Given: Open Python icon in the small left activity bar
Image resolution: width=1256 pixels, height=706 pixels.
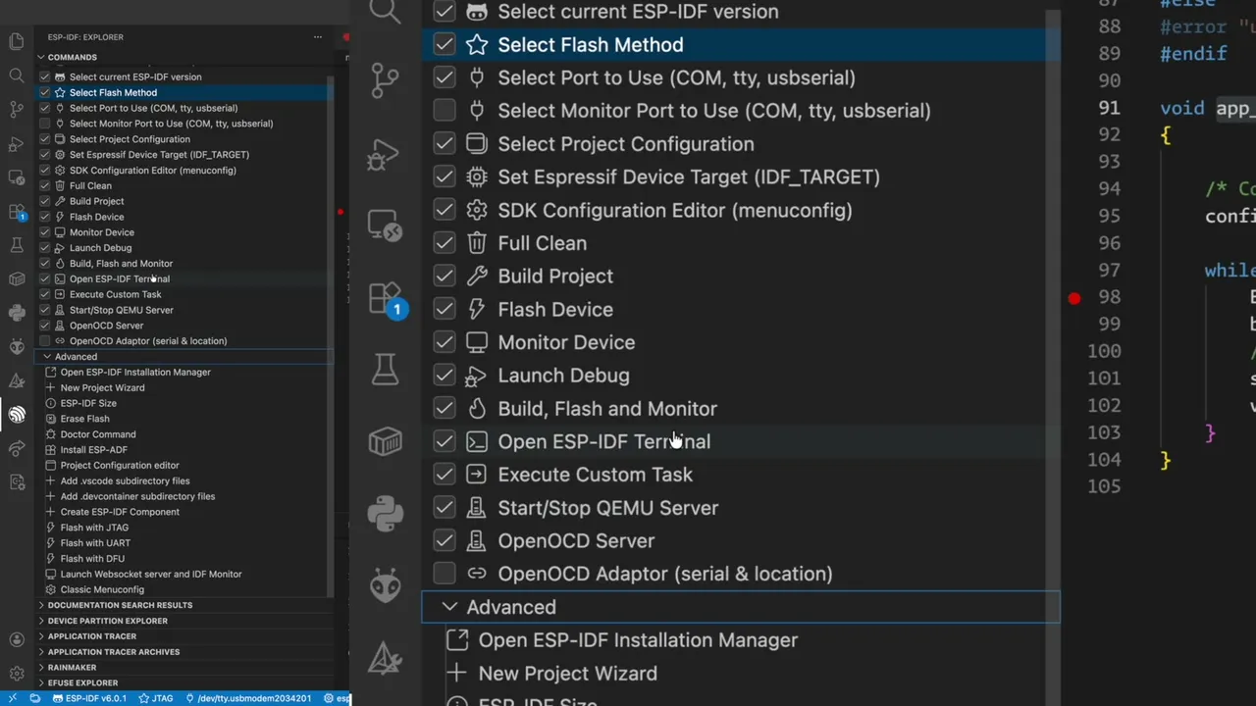Looking at the screenshot, I should click(x=16, y=313).
